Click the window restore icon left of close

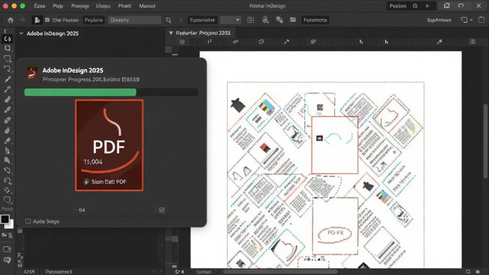coord(461,6)
